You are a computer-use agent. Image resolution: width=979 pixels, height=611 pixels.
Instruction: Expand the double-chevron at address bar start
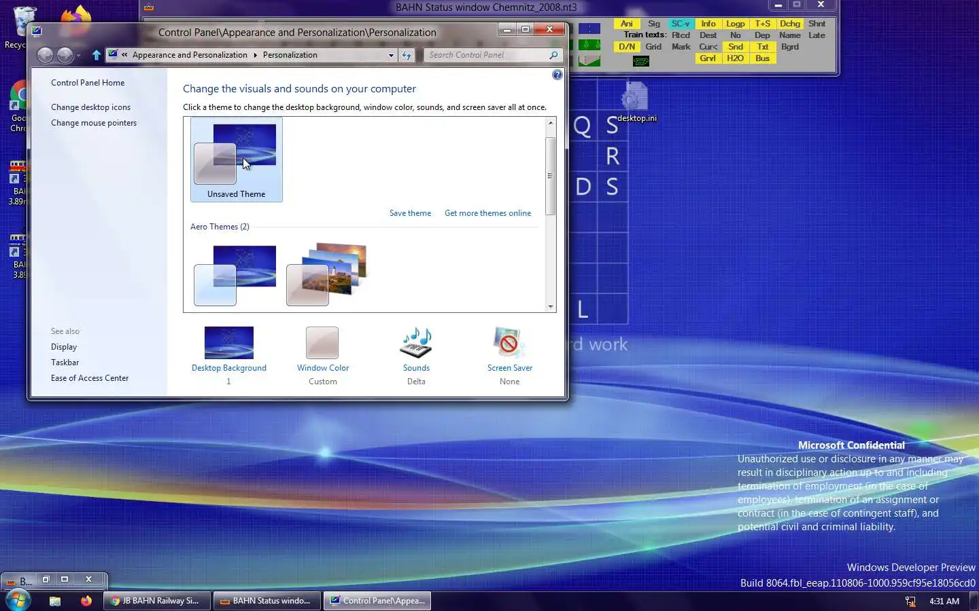pos(124,55)
